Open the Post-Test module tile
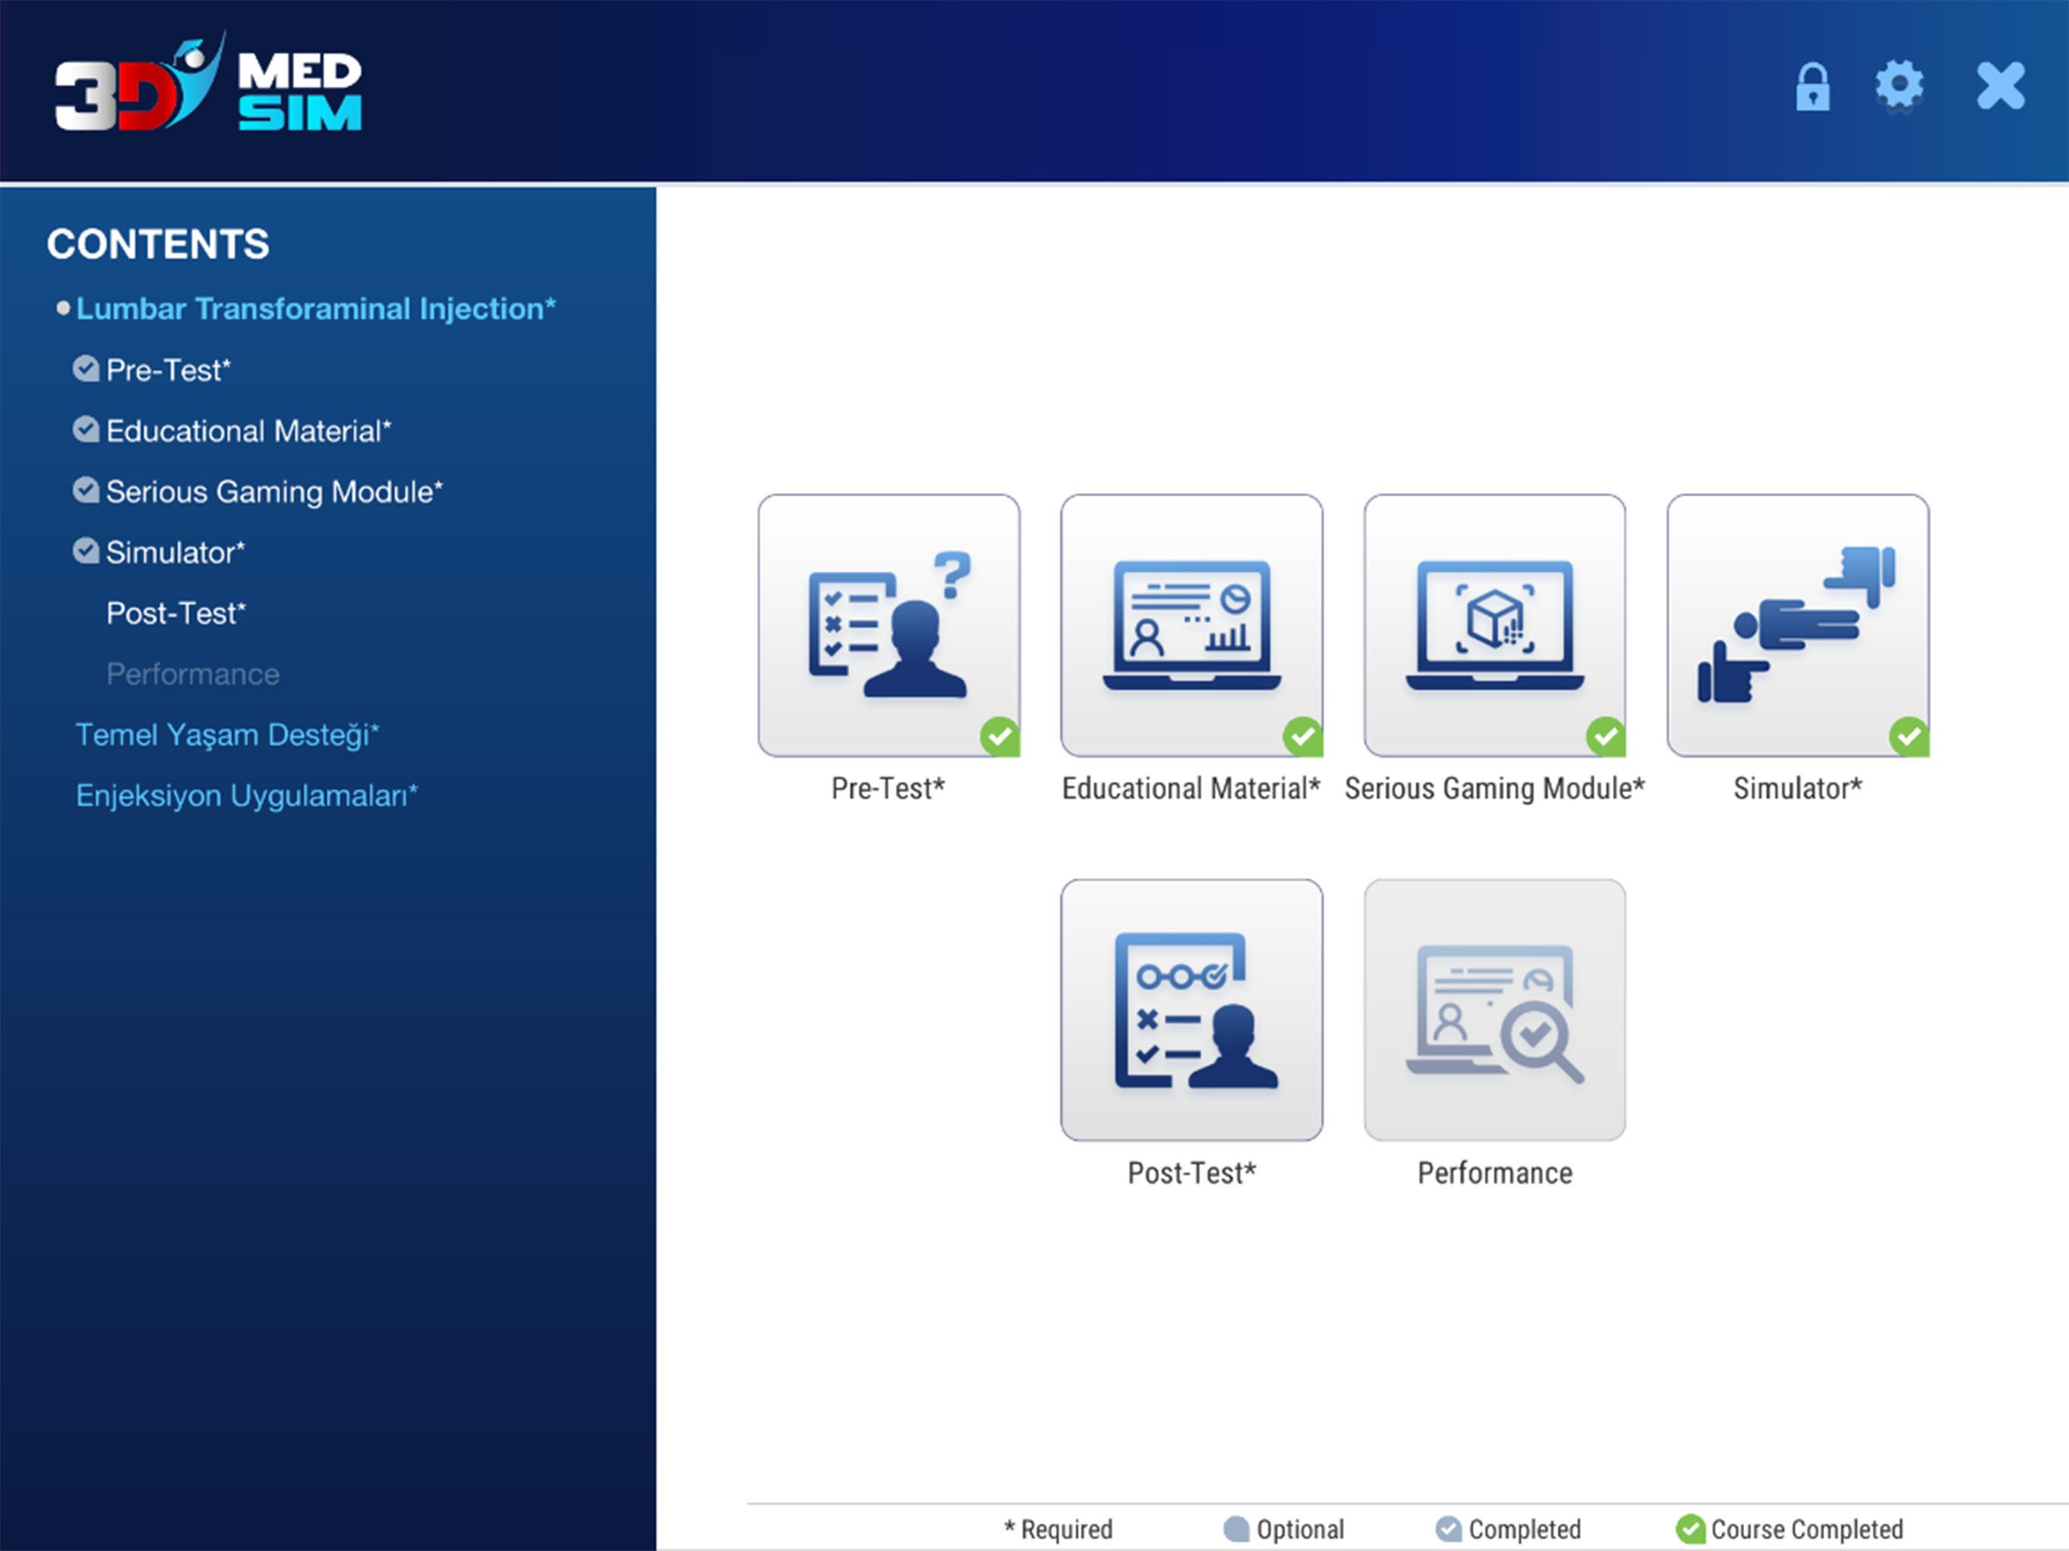The image size is (2069, 1551). point(1191,1010)
